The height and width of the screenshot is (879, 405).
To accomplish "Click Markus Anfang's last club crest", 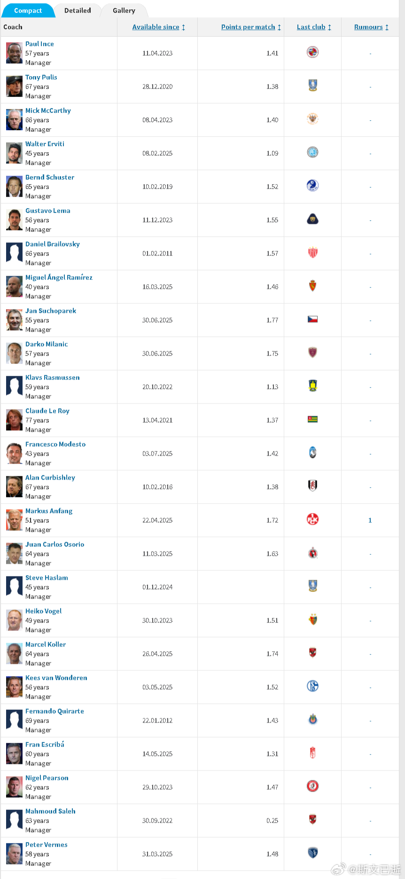I will pos(312,519).
